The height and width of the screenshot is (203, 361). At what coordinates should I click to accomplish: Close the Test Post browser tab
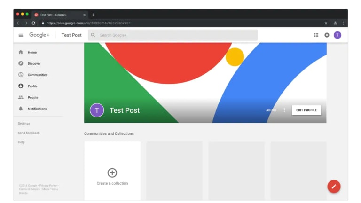pos(84,15)
